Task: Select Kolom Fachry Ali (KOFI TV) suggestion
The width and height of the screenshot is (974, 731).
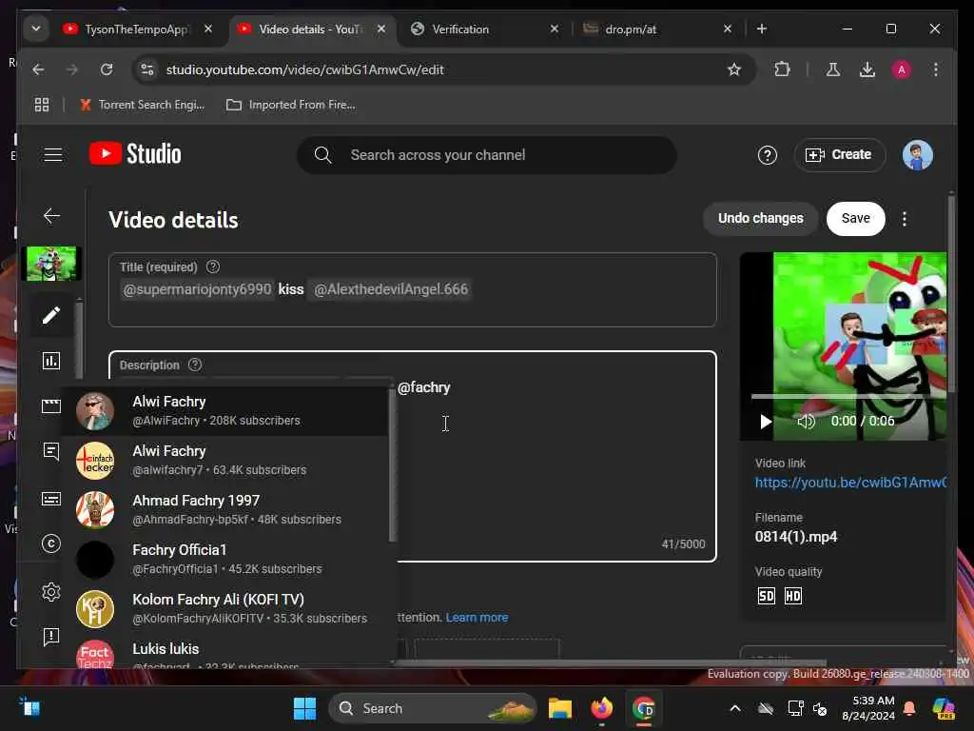Action: 224,608
